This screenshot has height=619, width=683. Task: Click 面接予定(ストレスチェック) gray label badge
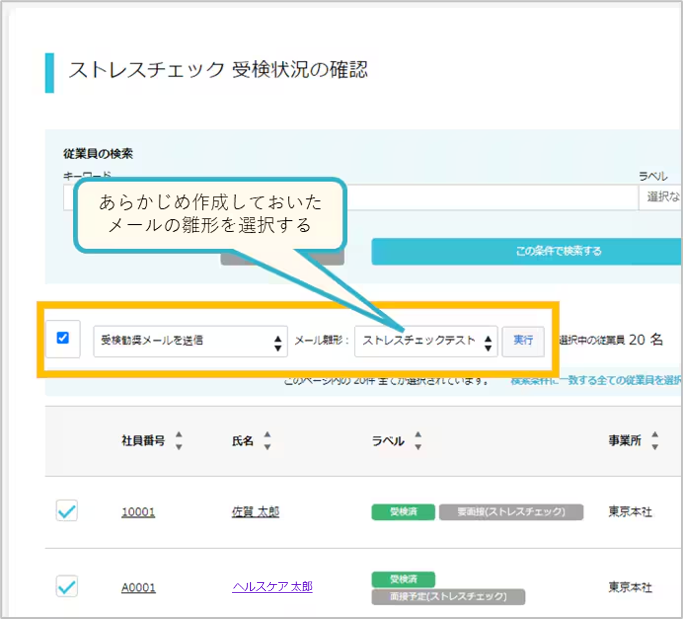tap(448, 597)
